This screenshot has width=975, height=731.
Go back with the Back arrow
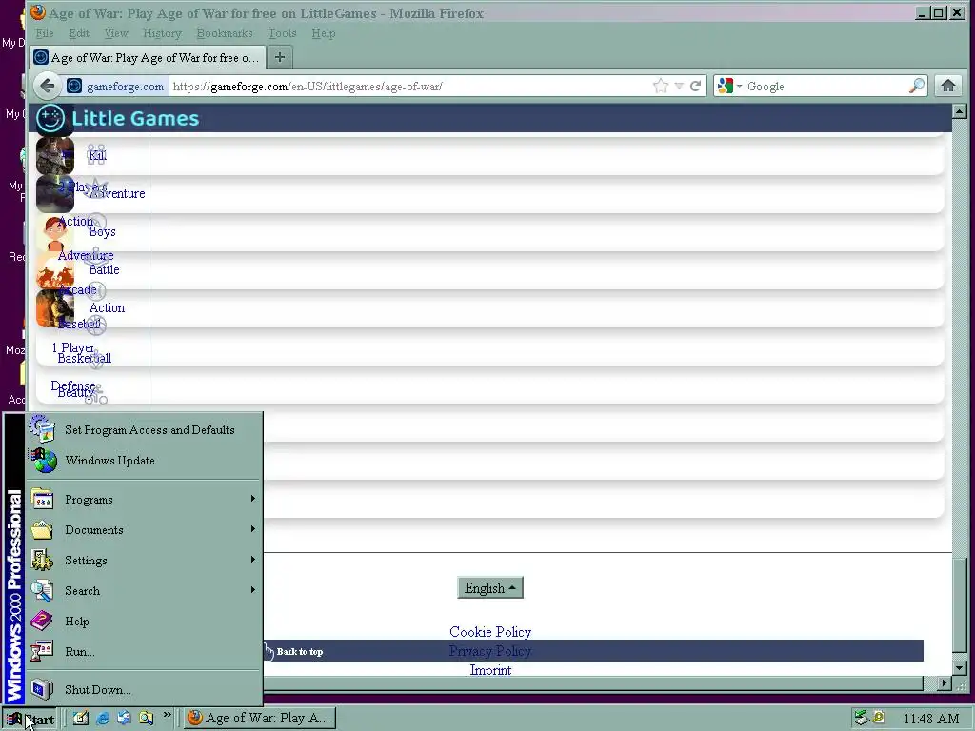click(48, 86)
